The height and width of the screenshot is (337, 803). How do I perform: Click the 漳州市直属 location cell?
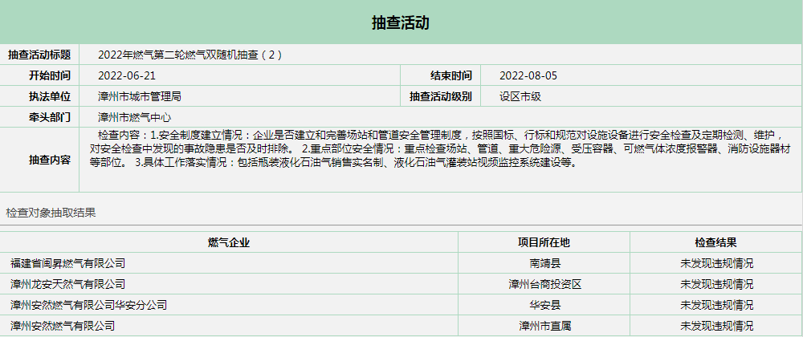[x=544, y=326]
